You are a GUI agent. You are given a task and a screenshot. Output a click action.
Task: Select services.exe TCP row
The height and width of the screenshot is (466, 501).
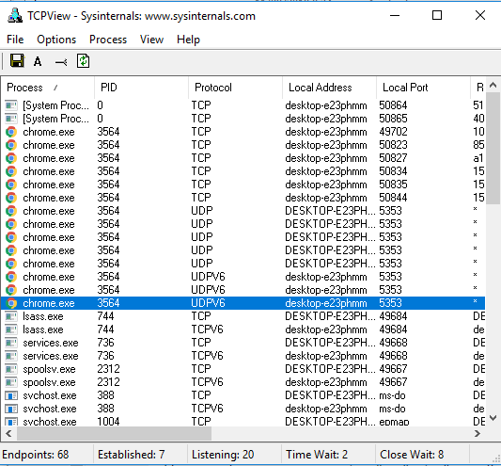(243, 343)
